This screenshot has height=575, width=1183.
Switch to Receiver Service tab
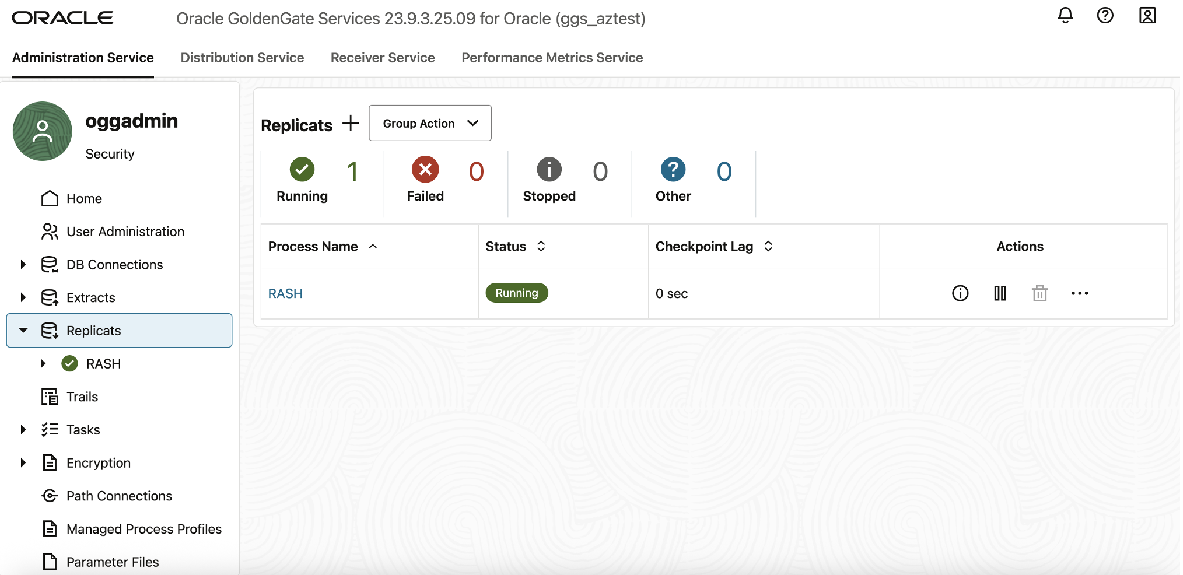click(x=383, y=58)
